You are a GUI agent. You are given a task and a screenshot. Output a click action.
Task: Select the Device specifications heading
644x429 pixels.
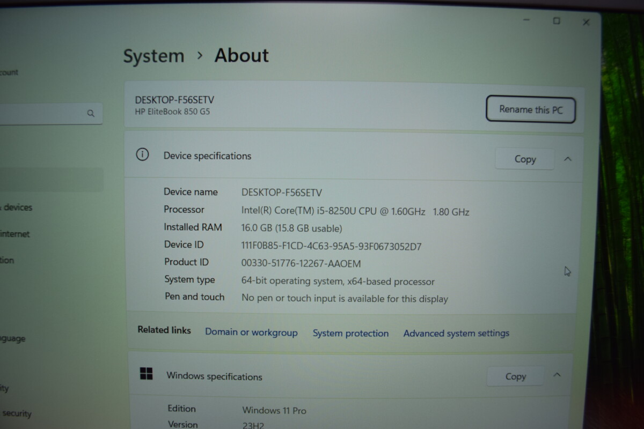point(207,156)
